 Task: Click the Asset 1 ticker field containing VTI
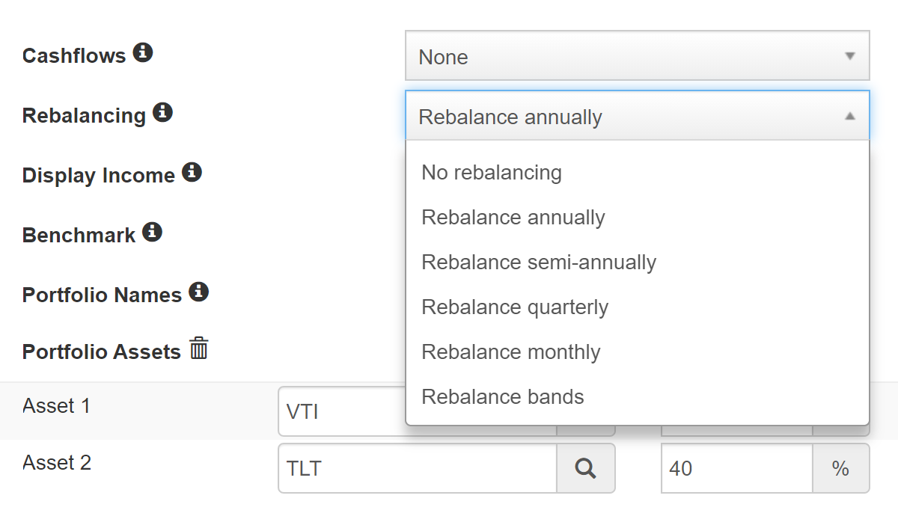342,411
